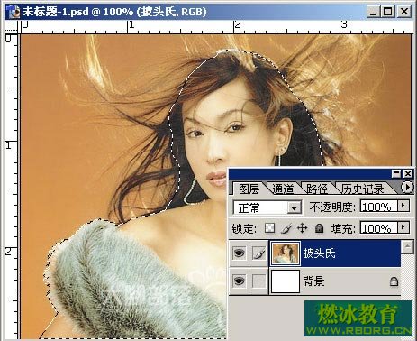Click the ruler origin corner box
Screen dimensions: 417x341
point(12,27)
